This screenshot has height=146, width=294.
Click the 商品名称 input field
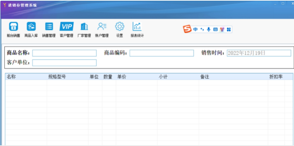pyautogui.click(x=64, y=53)
